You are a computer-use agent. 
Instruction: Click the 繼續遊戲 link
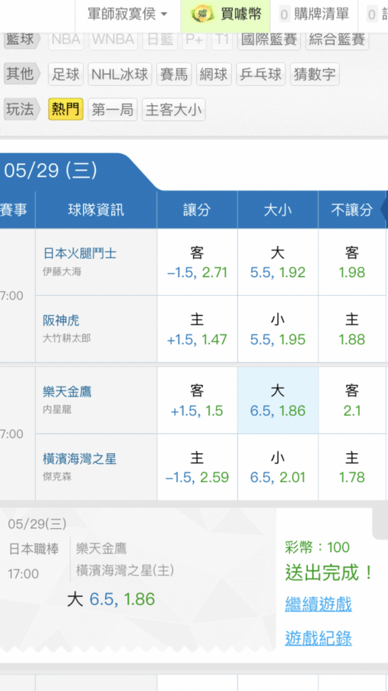(x=318, y=604)
